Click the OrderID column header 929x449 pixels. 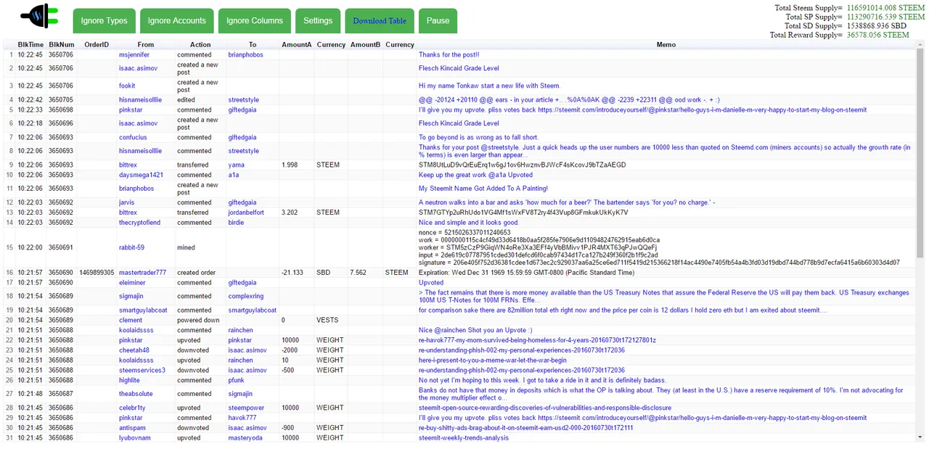(97, 45)
